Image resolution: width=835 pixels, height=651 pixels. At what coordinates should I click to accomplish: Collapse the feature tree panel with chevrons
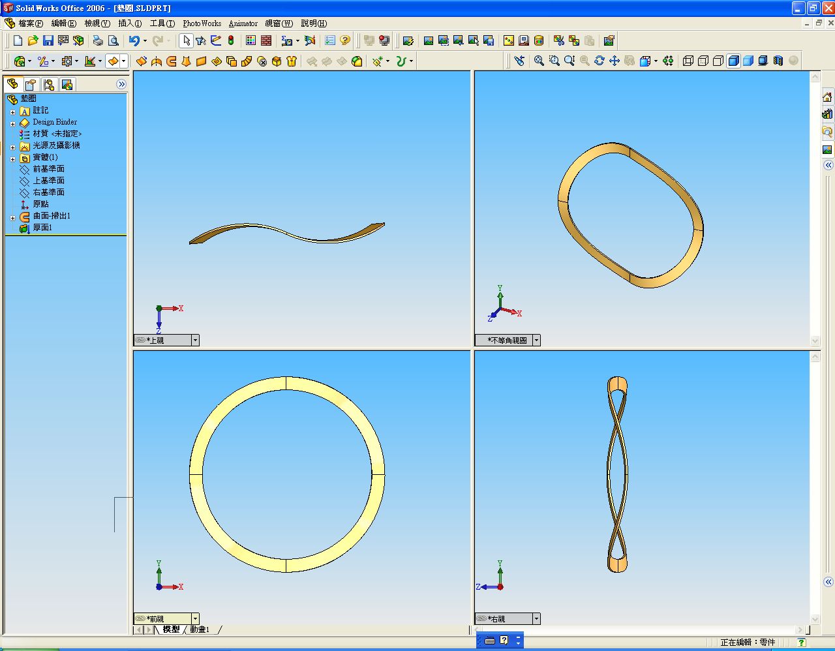121,84
